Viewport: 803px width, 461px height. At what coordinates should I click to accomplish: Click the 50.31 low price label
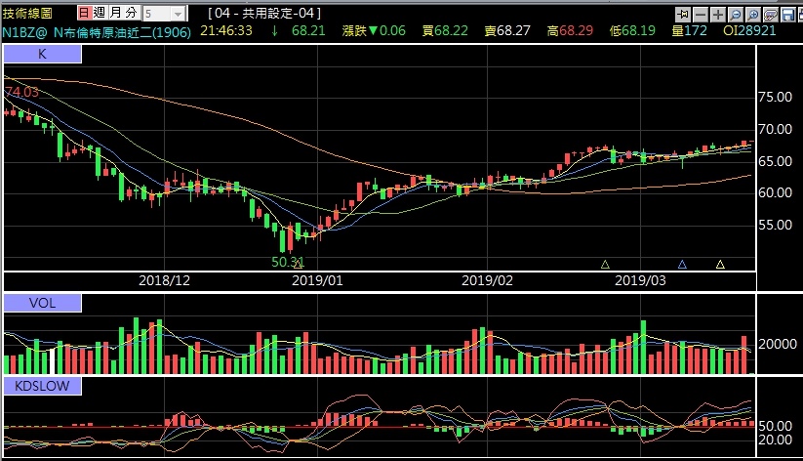287,262
